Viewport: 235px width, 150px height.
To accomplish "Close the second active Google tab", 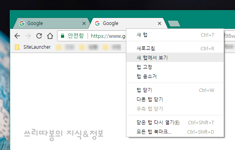I will coord(160,23).
